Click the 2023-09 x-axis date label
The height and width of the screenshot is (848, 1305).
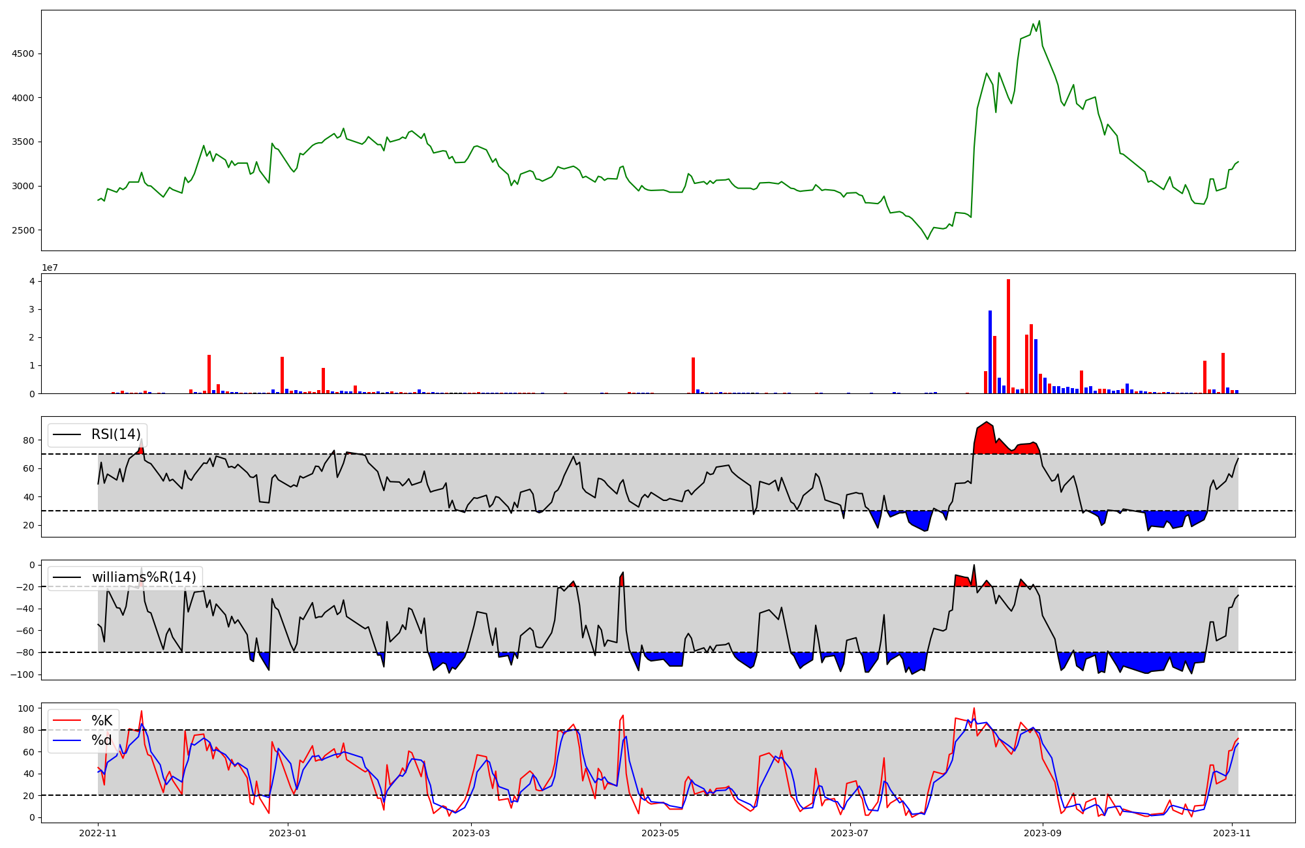tap(1043, 833)
